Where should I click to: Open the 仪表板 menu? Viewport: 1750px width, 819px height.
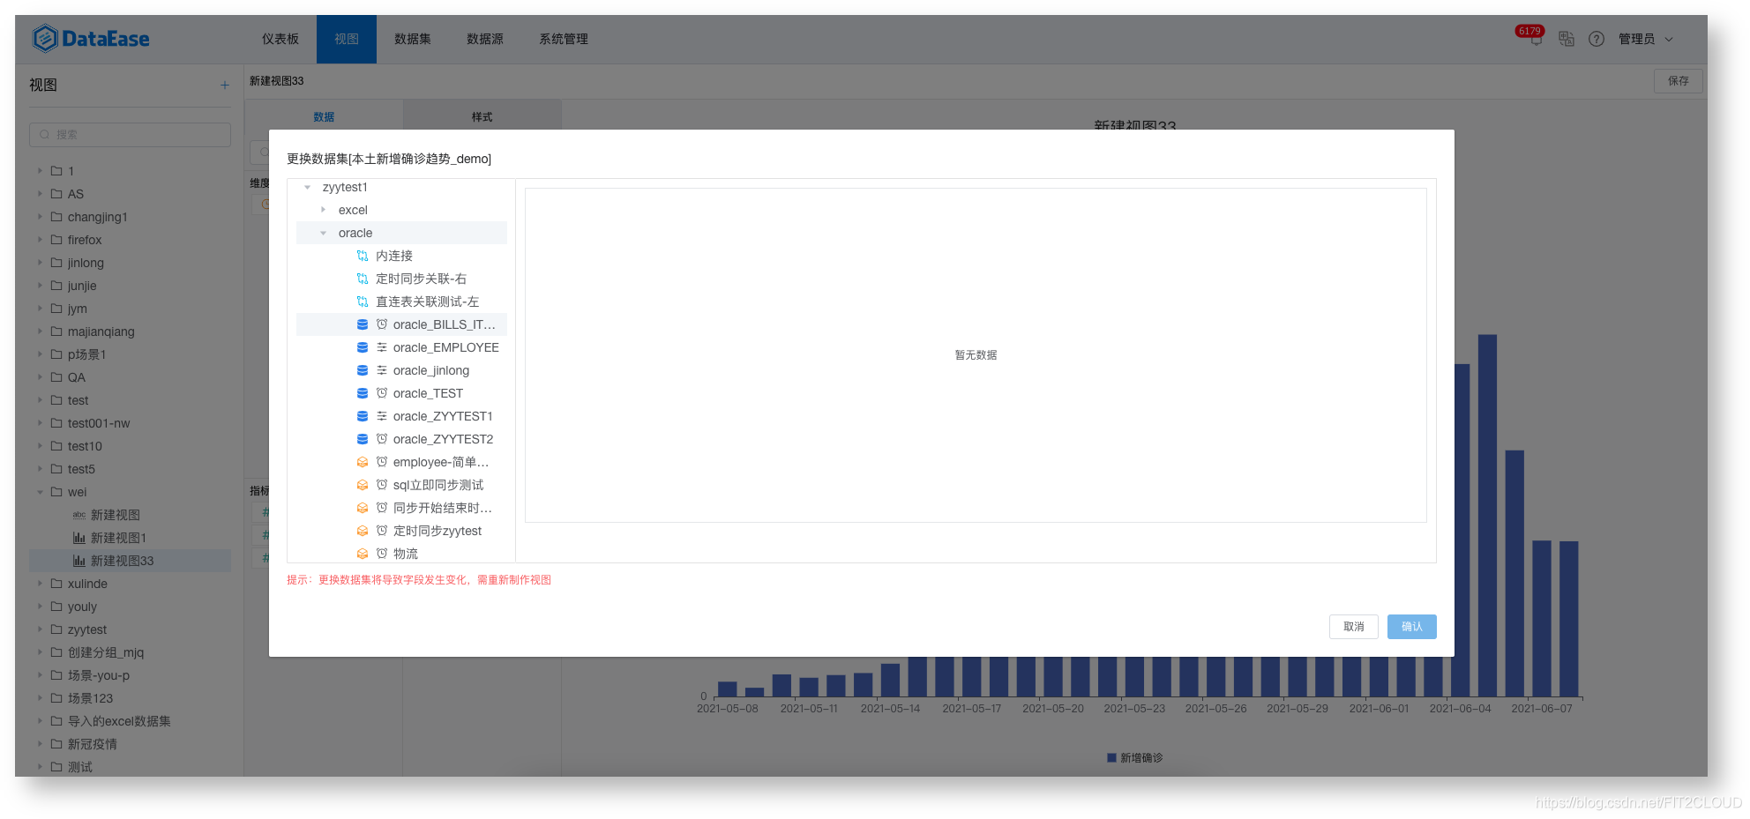click(x=280, y=39)
